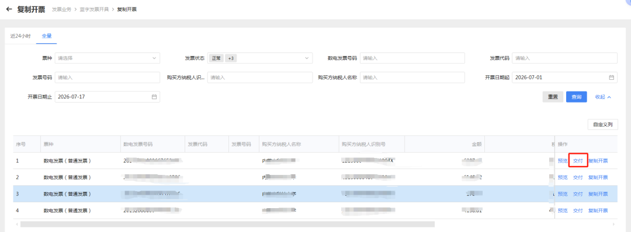Open 蓝字发票开具 breadcrumb
Screen dimensions: 631x232
pyautogui.click(x=94, y=9)
